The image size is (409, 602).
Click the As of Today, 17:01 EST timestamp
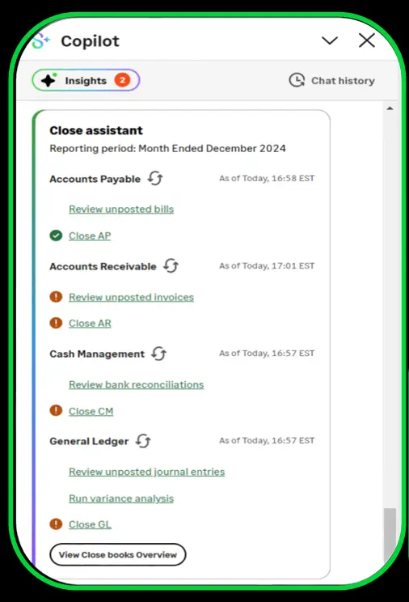pyautogui.click(x=267, y=265)
